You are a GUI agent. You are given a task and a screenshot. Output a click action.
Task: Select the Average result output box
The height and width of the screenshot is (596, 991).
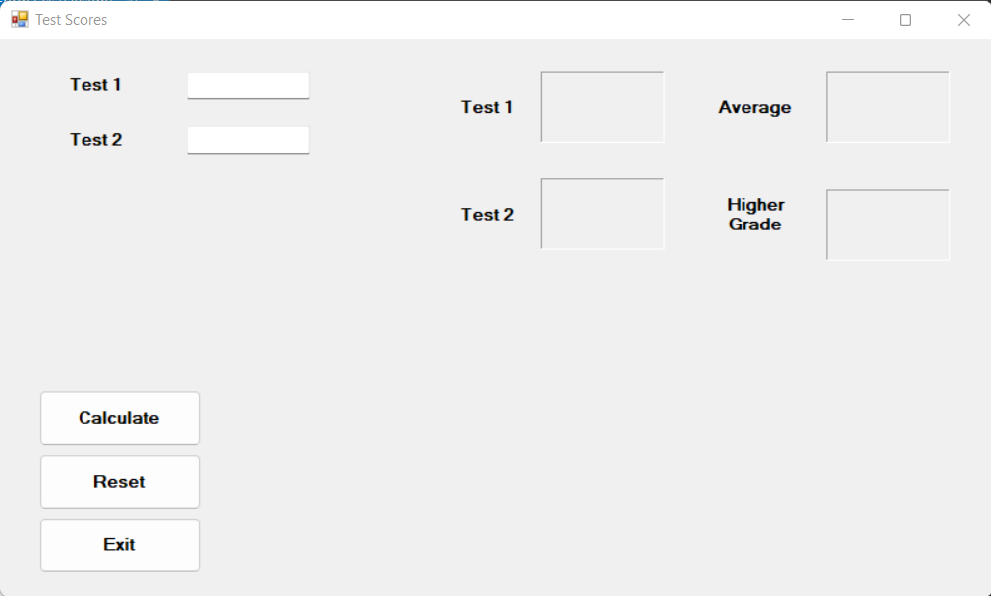coord(888,106)
